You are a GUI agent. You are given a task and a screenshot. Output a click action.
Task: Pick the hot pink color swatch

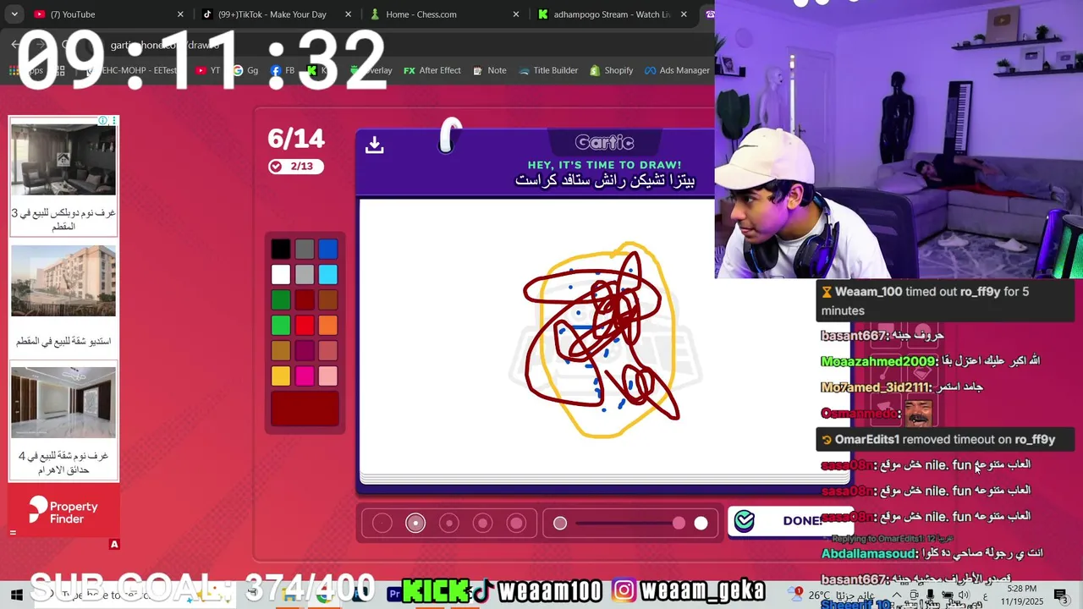pos(305,376)
